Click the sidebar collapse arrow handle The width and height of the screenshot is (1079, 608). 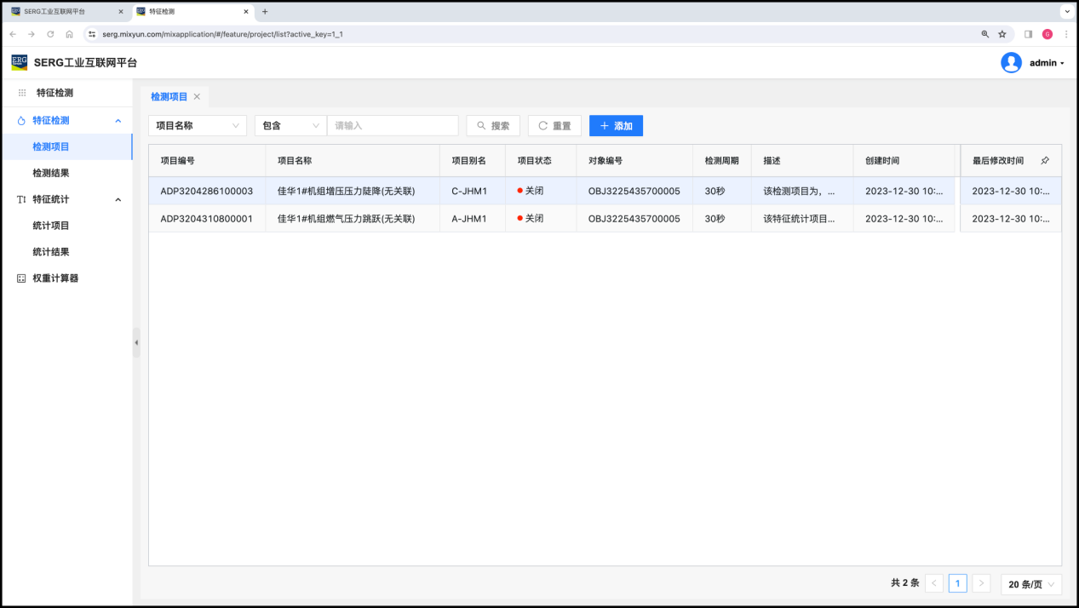tap(136, 342)
